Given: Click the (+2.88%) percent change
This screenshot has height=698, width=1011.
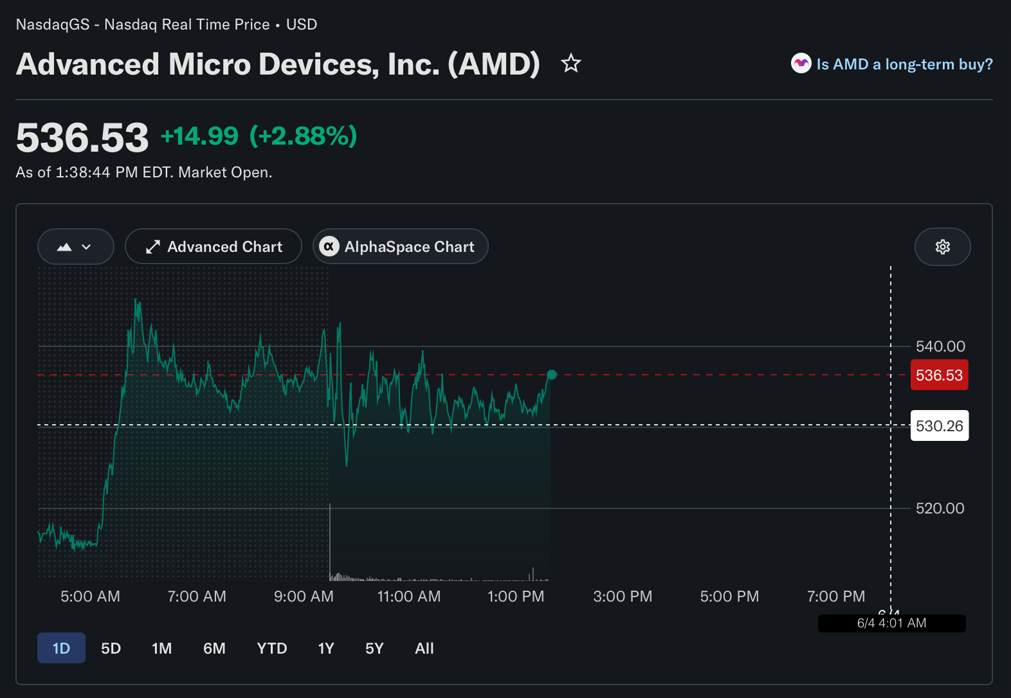Looking at the screenshot, I should click(303, 136).
